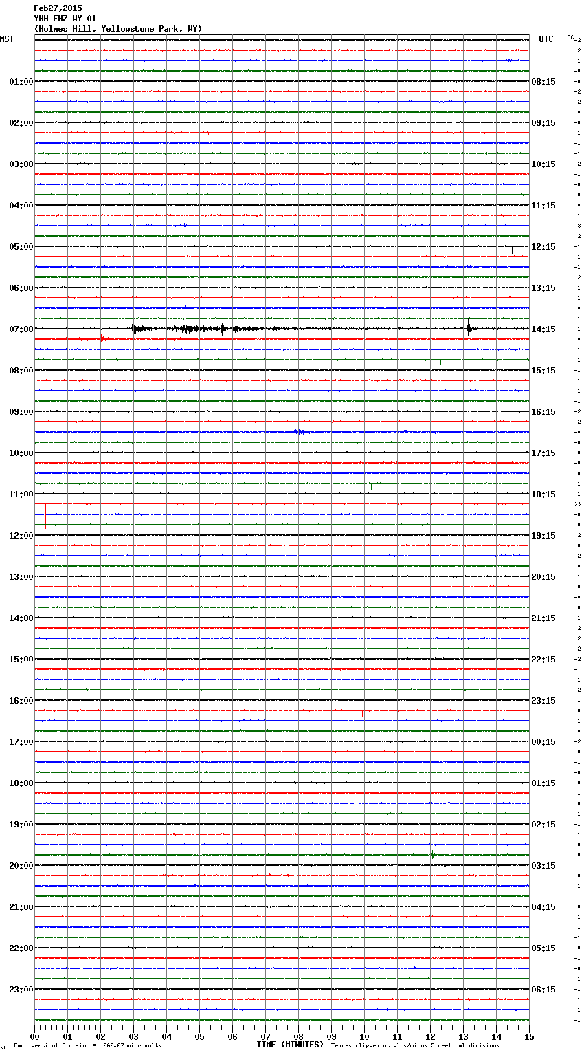Click the date text Feb27,2015
Screen dimensions: 584x1055
[58, 8]
